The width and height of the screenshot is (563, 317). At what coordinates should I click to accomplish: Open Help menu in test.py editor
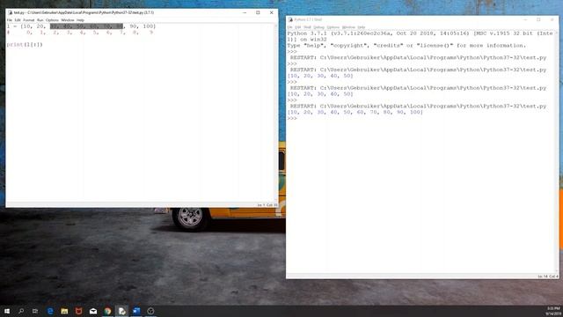click(x=80, y=20)
